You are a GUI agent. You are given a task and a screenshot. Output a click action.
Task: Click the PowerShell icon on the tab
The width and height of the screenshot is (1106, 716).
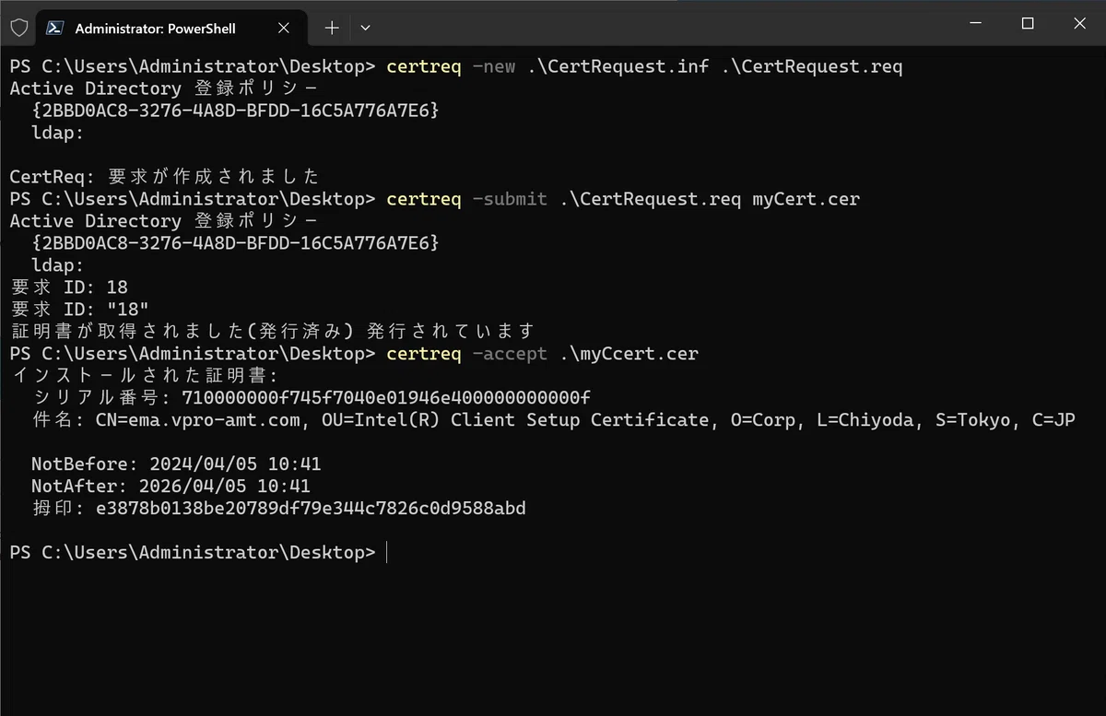[x=55, y=29]
